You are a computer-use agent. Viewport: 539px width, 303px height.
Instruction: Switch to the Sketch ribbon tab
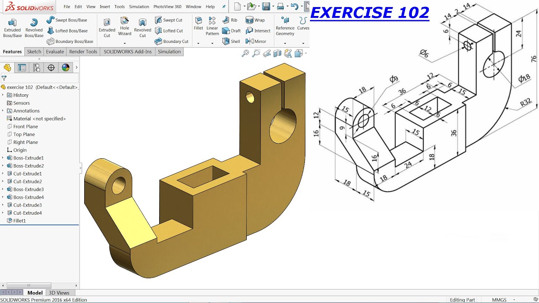pyautogui.click(x=34, y=52)
